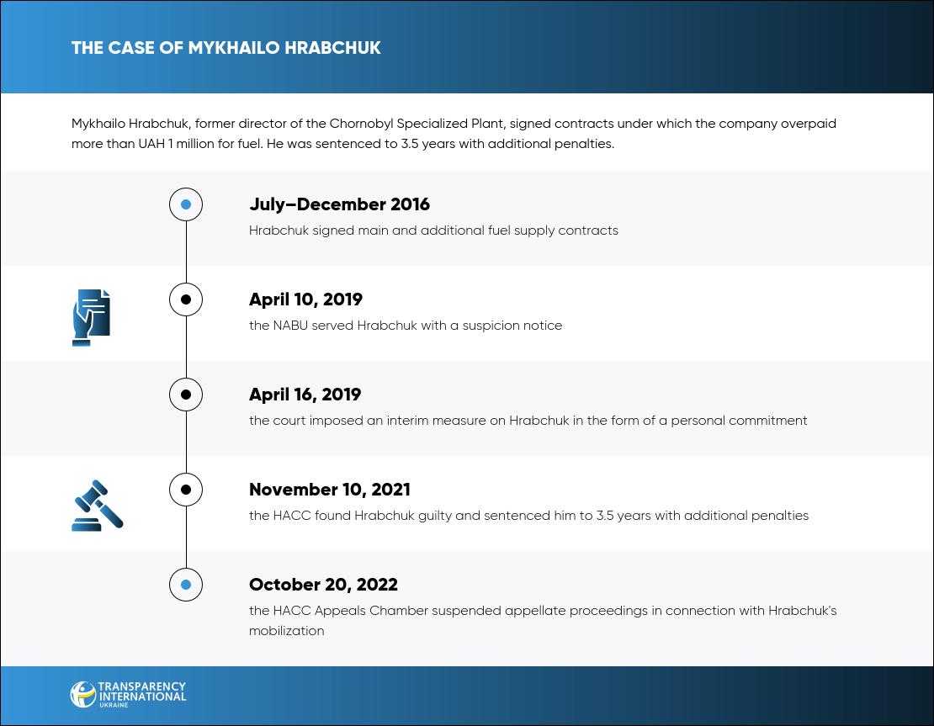Click the hand holding document icon

tap(93, 317)
